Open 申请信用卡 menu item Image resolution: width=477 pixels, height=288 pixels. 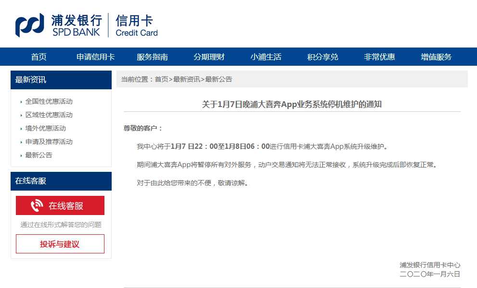95,57
